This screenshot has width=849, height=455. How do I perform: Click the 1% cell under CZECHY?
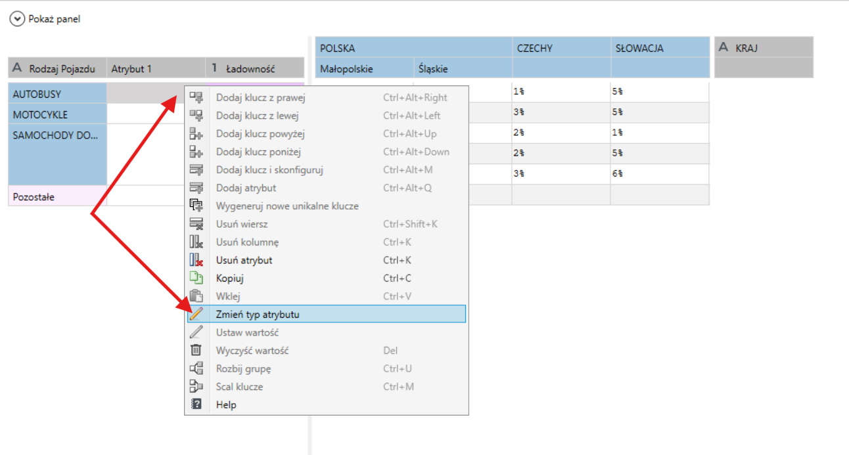562,93
